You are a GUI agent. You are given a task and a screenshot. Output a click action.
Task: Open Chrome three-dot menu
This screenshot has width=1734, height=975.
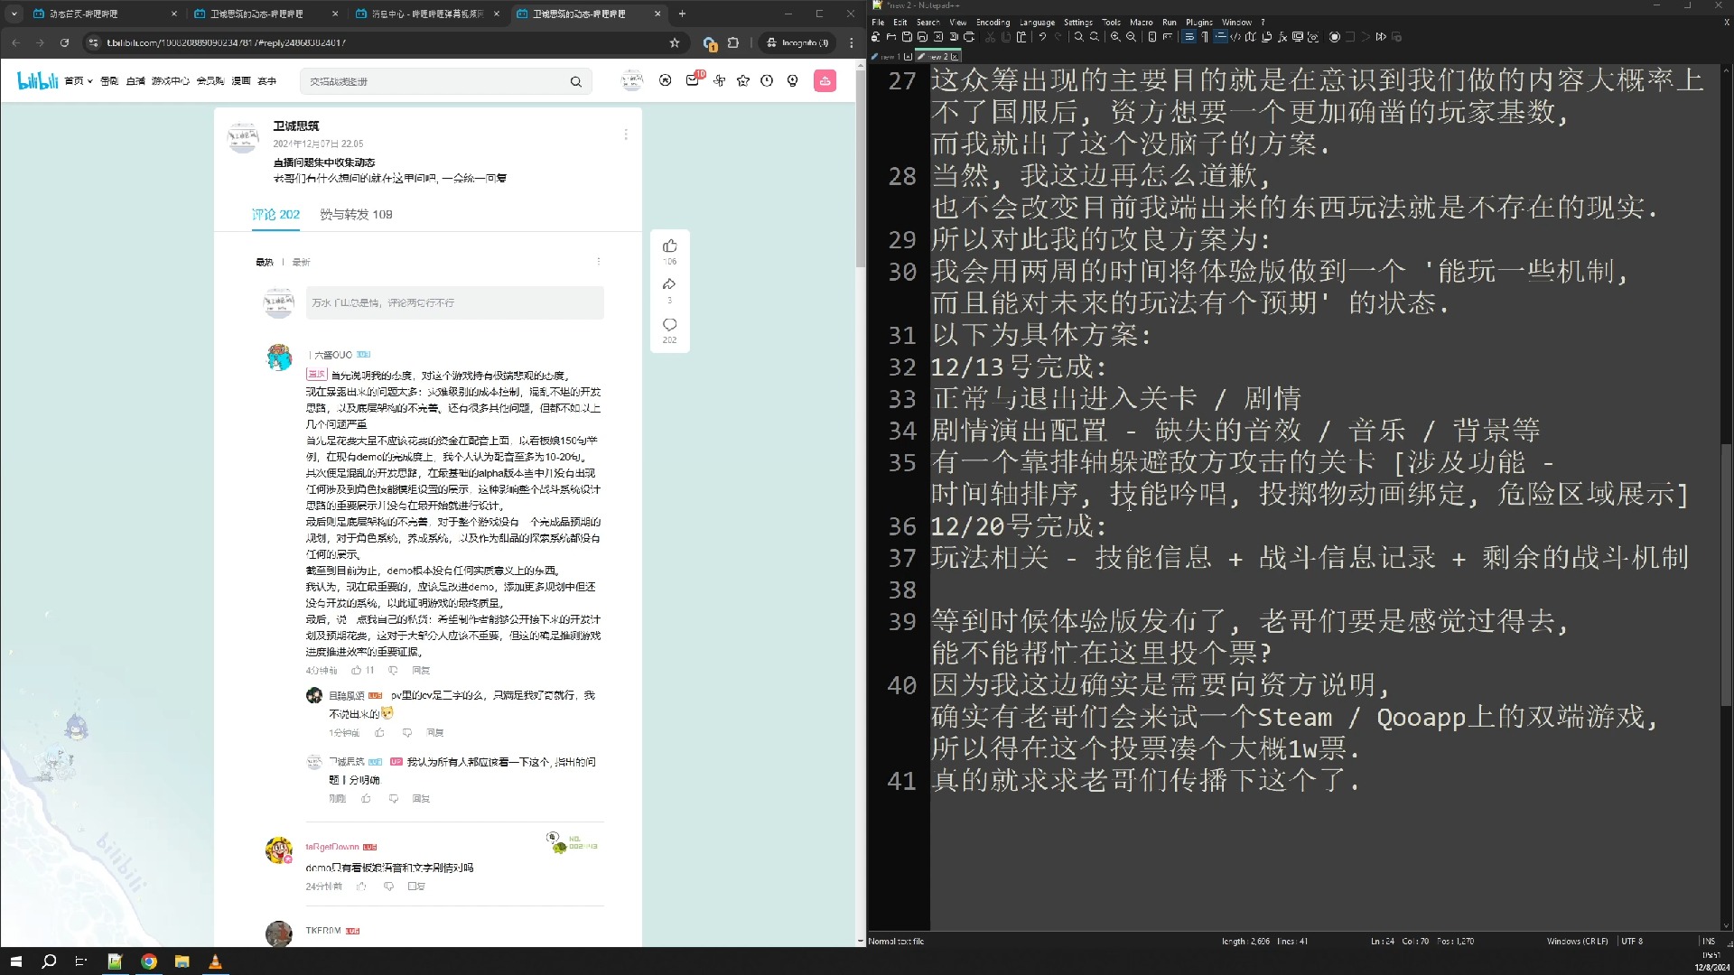[x=851, y=42]
